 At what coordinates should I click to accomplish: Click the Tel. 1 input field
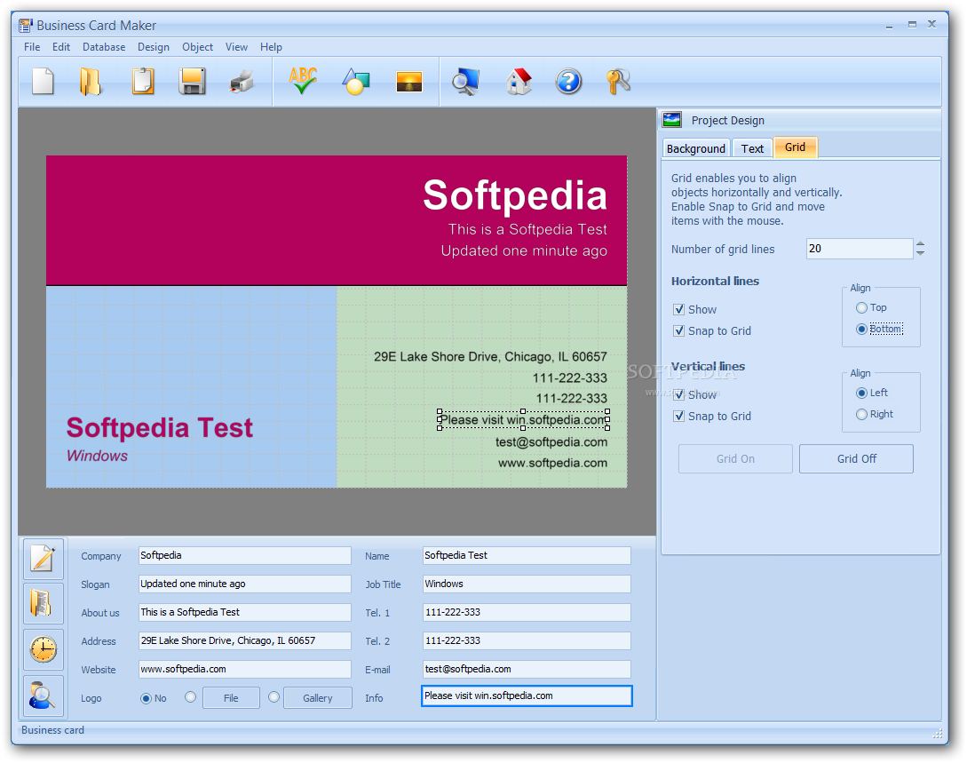(527, 612)
